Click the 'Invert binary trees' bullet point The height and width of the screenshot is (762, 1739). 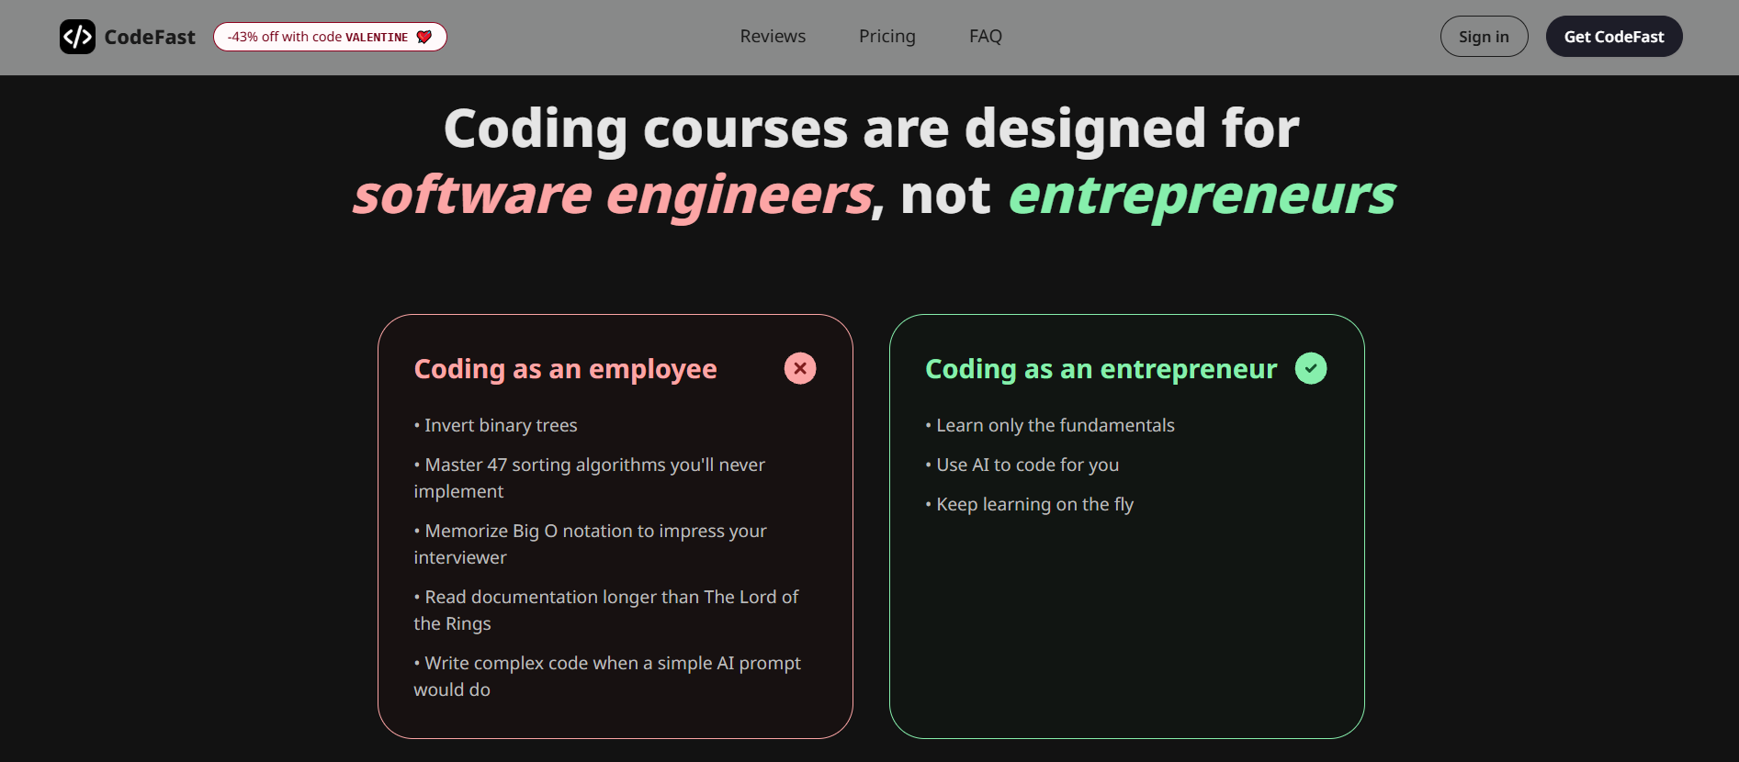[x=495, y=425]
